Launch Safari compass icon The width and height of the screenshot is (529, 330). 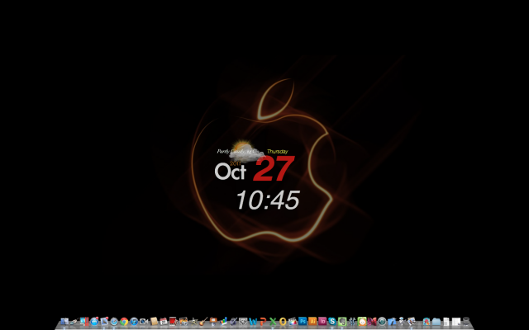point(114,322)
